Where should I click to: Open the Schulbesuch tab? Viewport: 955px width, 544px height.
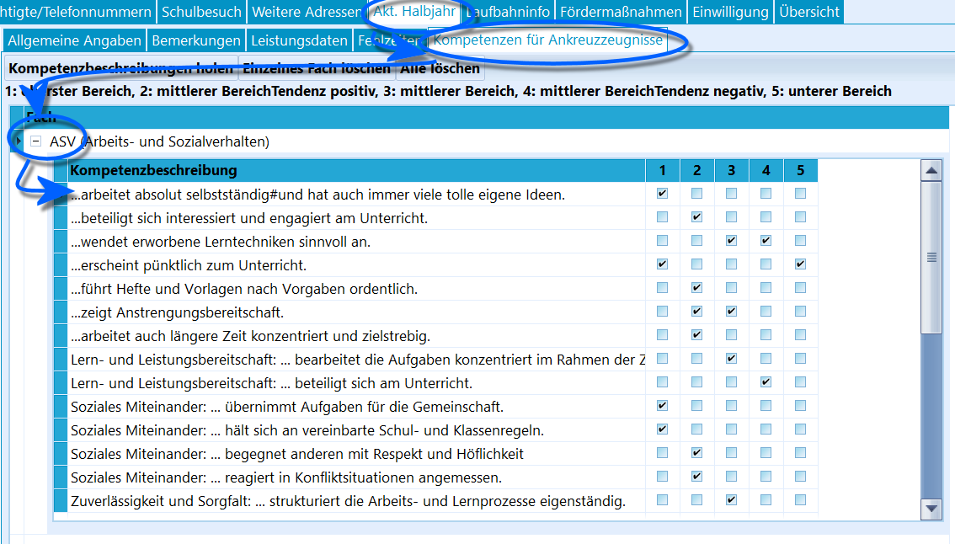click(x=201, y=12)
